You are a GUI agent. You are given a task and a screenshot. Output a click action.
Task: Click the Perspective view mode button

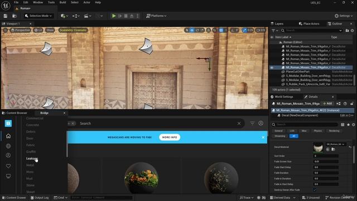click(20, 30)
